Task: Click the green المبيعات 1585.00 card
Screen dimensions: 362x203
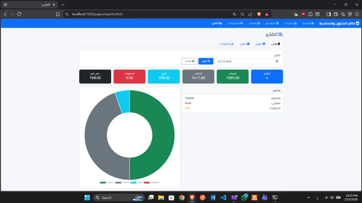Action: pos(232,77)
